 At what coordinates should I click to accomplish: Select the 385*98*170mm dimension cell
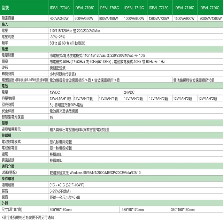133,209
